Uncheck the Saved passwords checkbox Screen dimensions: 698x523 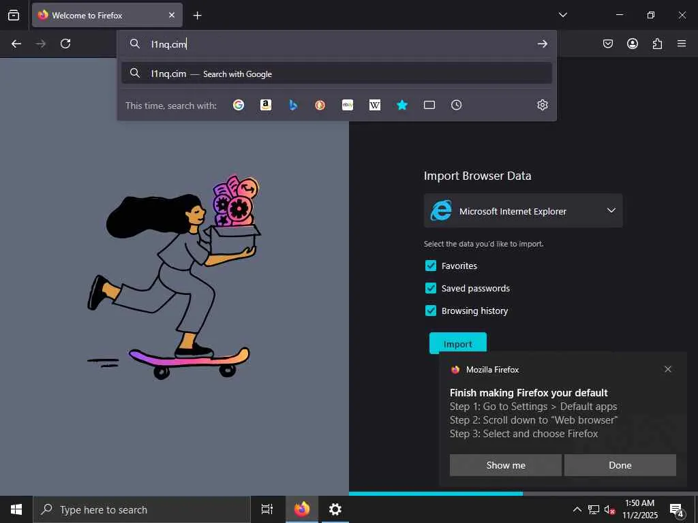431,288
